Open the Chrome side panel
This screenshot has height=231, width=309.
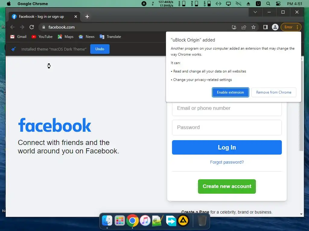pos(266,27)
